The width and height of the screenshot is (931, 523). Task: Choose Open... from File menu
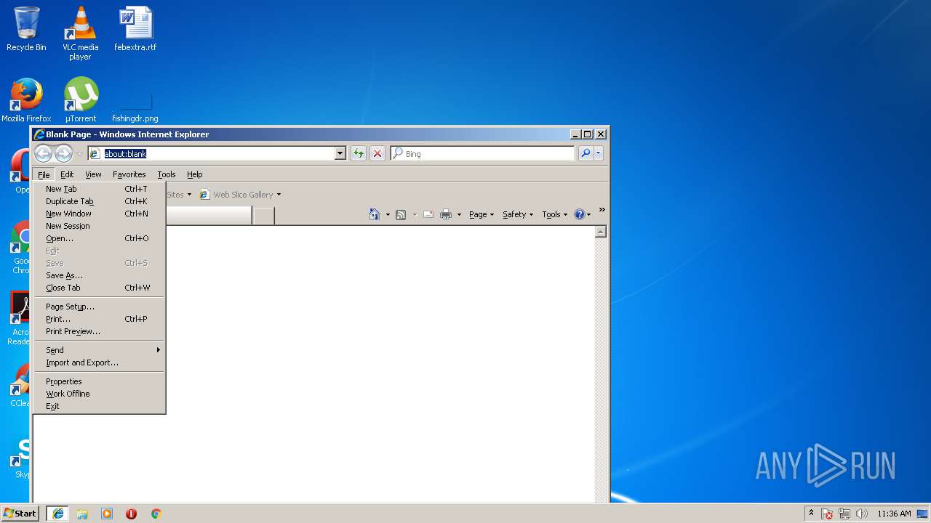click(99, 238)
